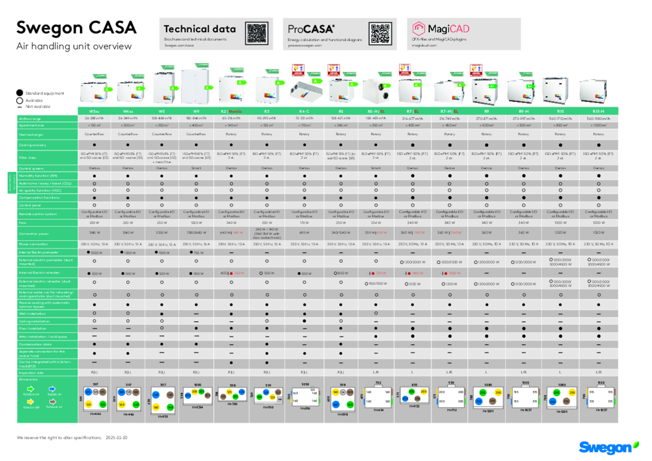Click the MagiCAD logo icon

pos(419,29)
